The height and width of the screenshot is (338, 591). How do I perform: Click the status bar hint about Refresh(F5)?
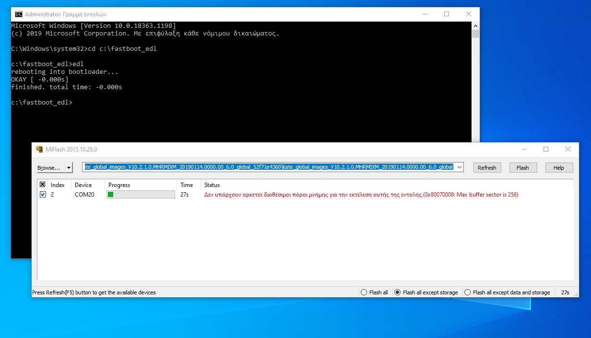pos(94,292)
